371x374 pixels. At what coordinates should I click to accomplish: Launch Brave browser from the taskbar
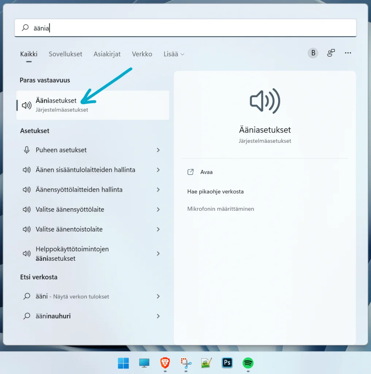(x=165, y=363)
